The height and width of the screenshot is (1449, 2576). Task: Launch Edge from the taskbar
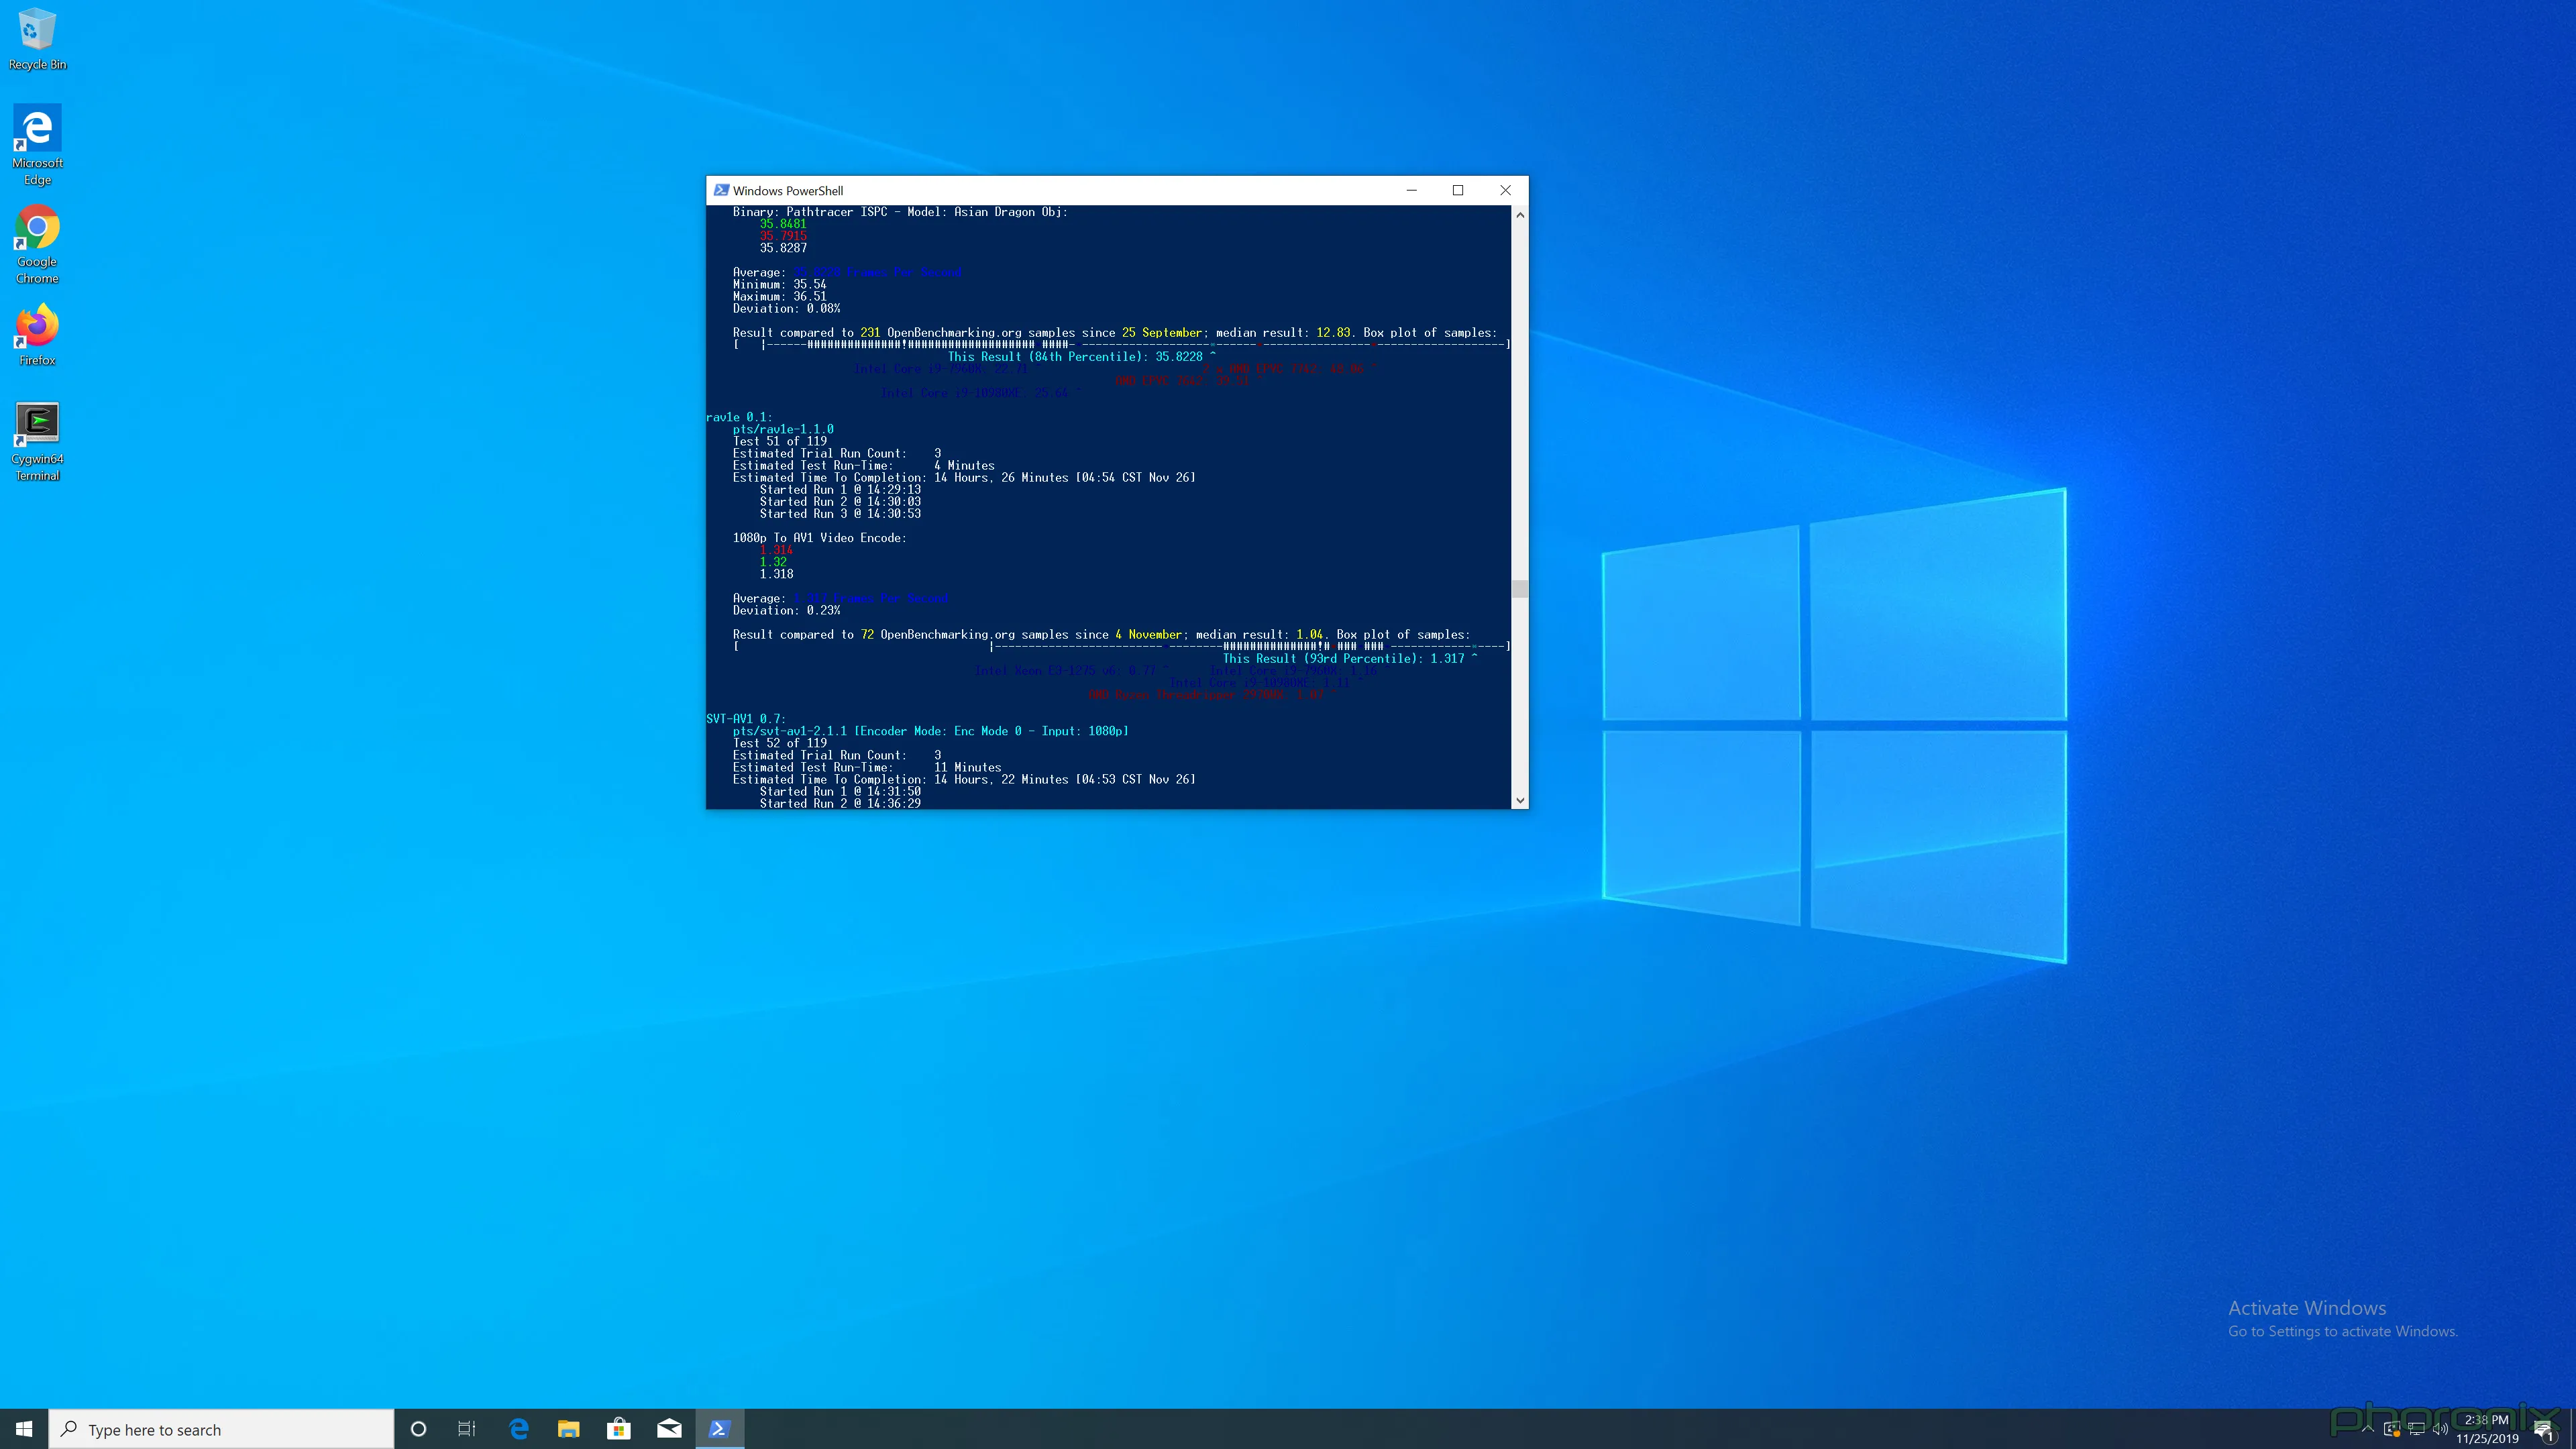(x=519, y=1429)
